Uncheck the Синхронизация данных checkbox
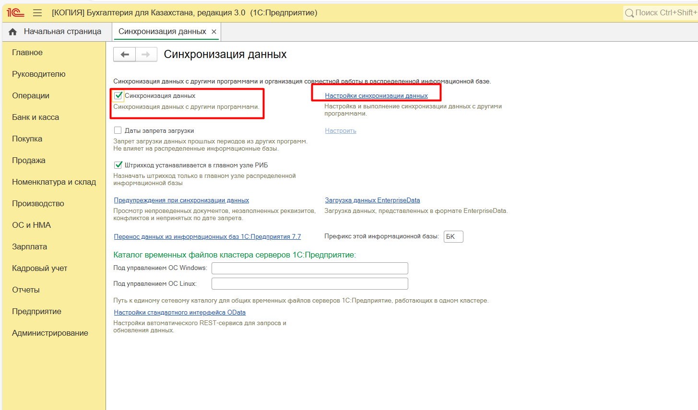 tap(118, 95)
